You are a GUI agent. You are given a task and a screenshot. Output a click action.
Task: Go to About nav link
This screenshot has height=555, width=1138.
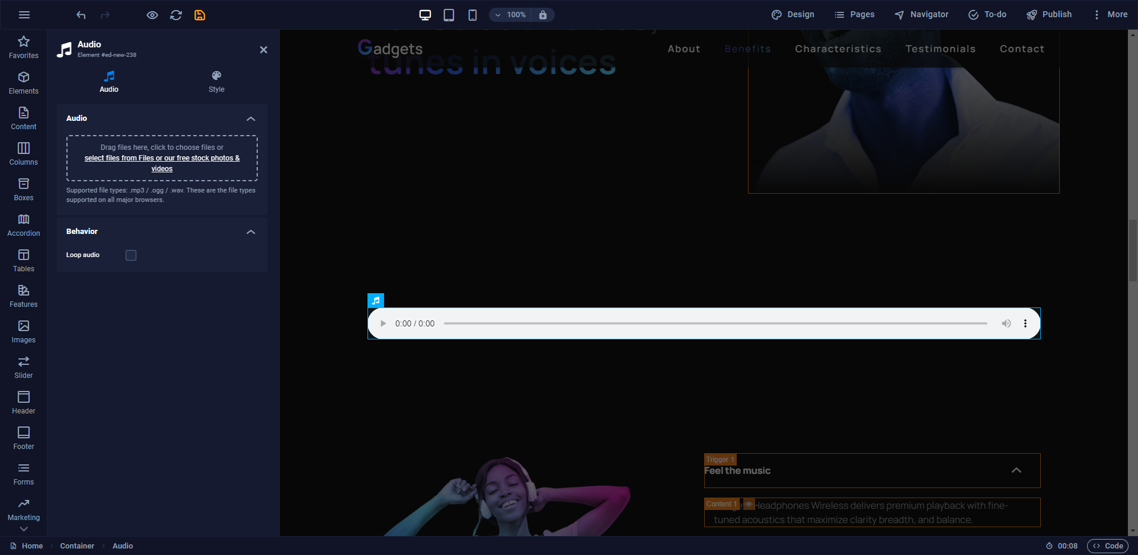click(684, 49)
